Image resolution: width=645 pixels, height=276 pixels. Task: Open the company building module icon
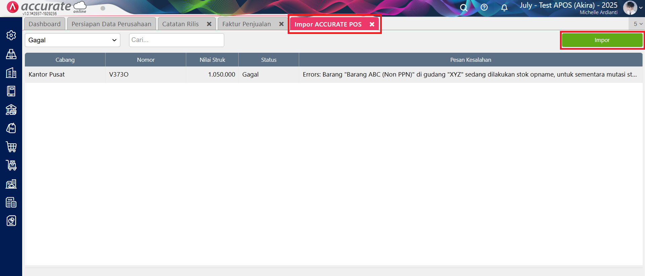coord(11,73)
